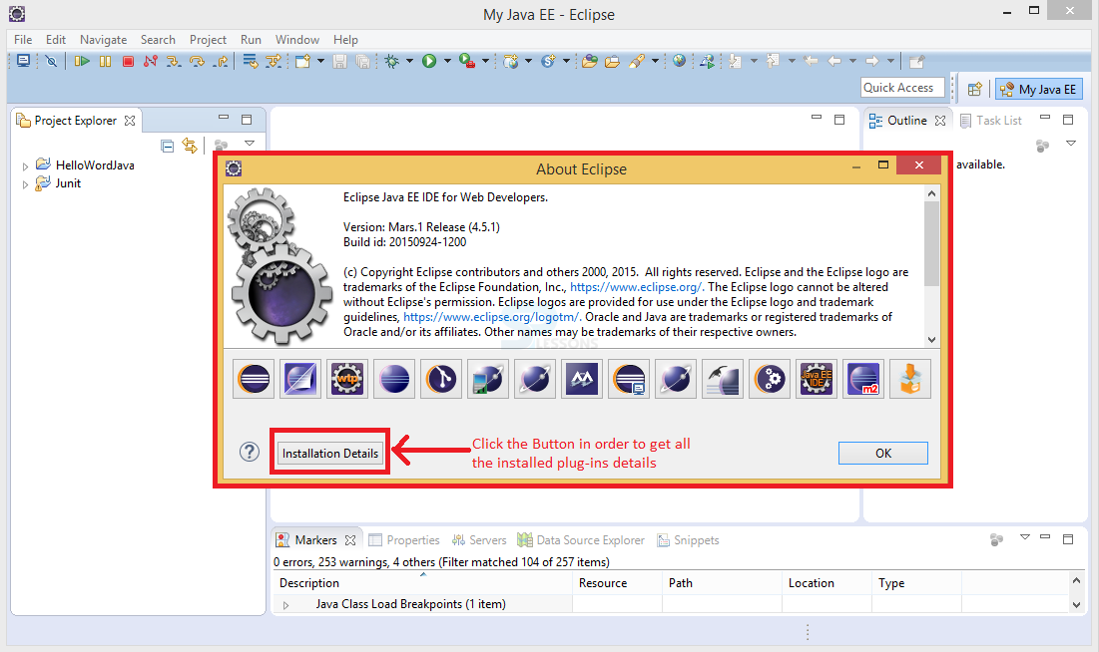Image resolution: width=1099 pixels, height=652 pixels.
Task: Click the Open Type folder icon
Action: (590, 61)
